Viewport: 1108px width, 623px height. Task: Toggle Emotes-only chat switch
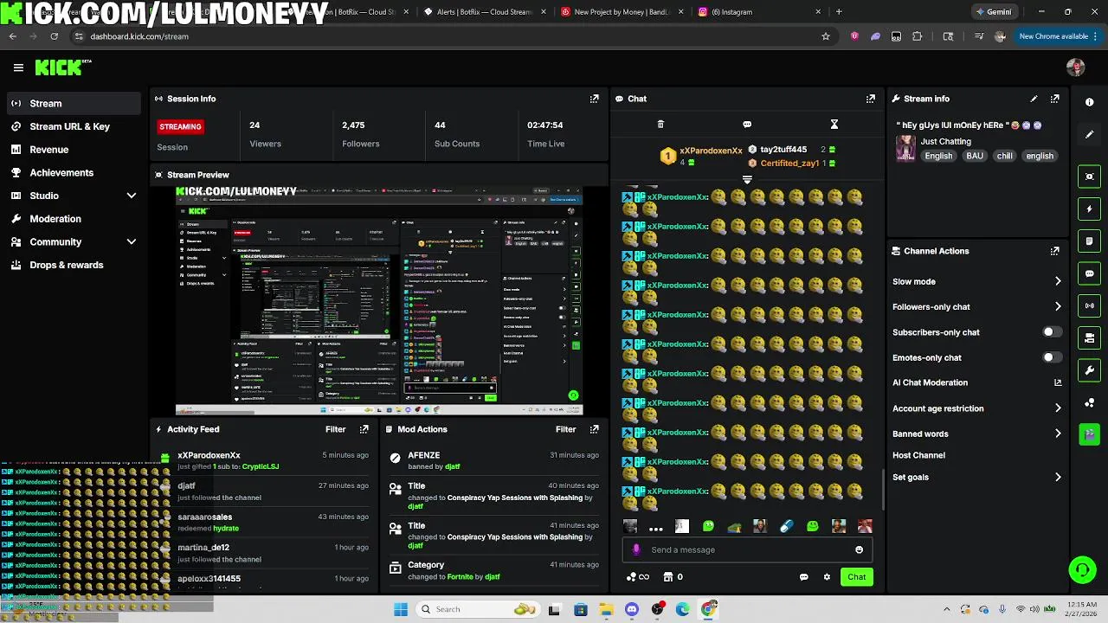1052,357
